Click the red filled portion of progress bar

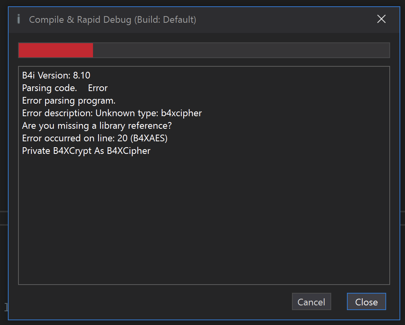[56, 50]
